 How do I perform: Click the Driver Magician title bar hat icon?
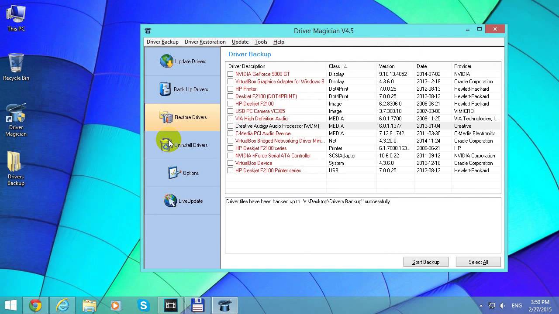coord(148,31)
